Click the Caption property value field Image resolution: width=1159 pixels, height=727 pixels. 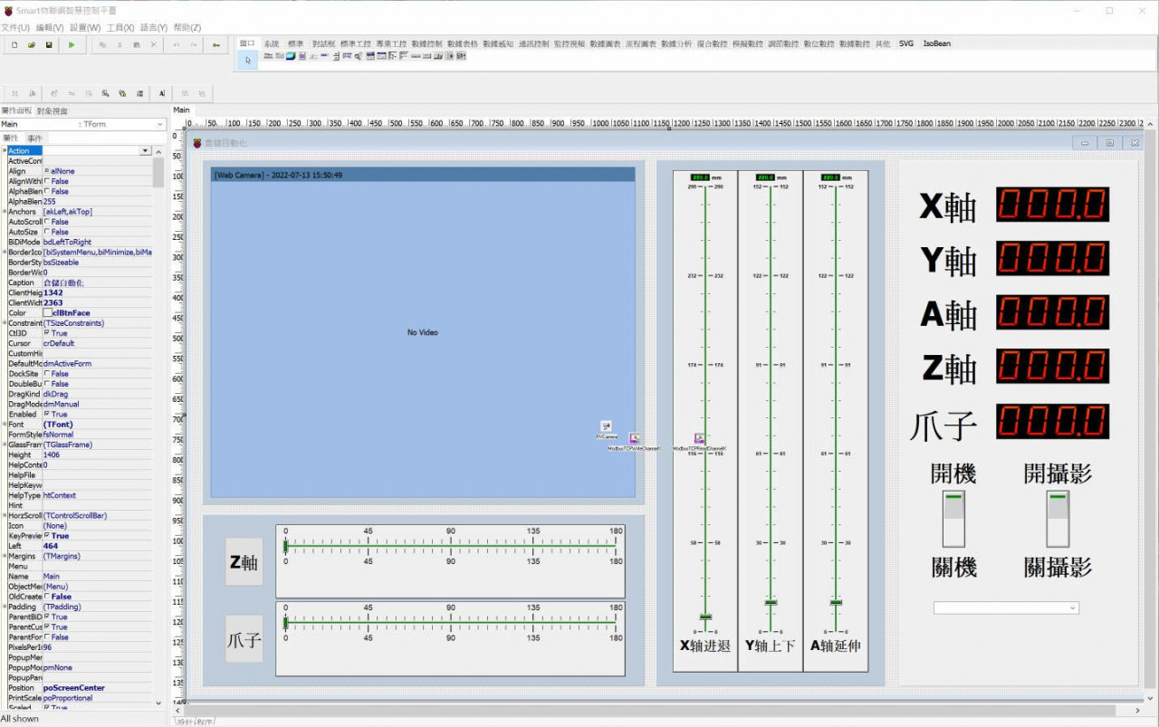(x=97, y=282)
